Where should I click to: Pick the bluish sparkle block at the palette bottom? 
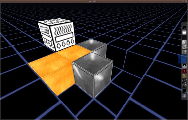point(184,96)
